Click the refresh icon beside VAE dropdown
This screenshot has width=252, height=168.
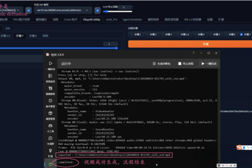pos(97,10)
